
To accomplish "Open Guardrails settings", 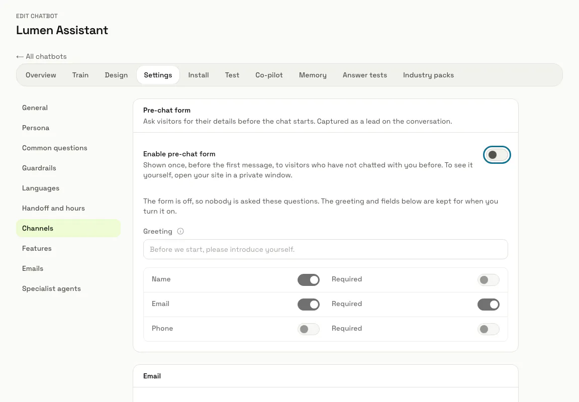I will pos(68,168).
